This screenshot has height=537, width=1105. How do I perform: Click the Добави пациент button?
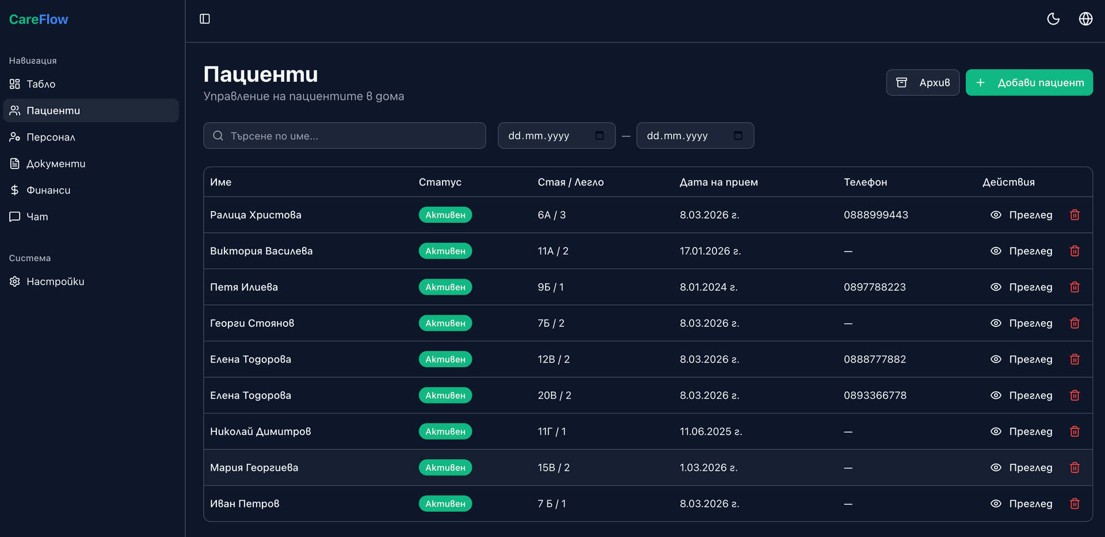click(x=1029, y=83)
